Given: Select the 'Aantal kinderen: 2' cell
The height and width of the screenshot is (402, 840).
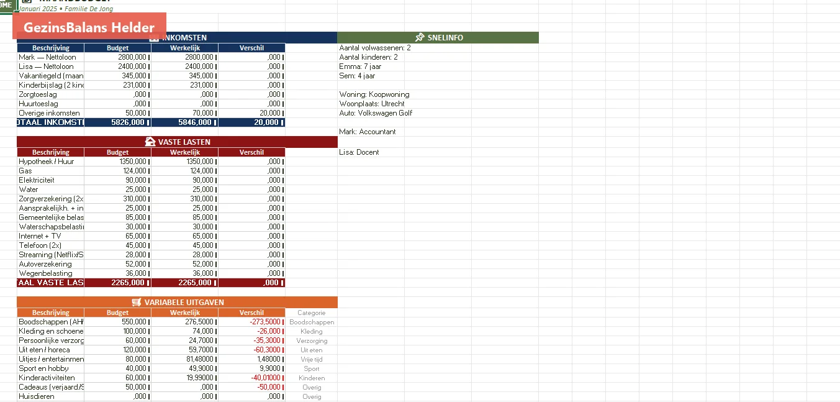Looking at the screenshot, I should point(369,57).
